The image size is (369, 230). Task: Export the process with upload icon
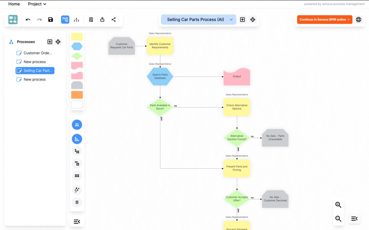[x=102, y=19]
